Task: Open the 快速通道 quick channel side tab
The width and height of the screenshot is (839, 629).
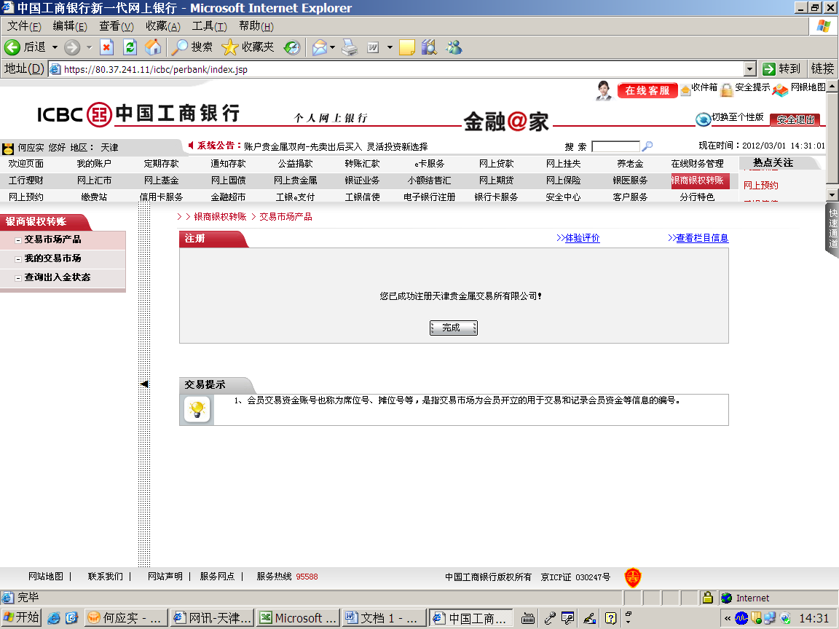Action: click(832, 229)
